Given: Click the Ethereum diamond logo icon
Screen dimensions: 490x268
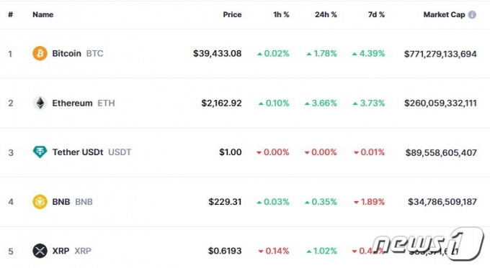Looking at the screenshot, I should pyautogui.click(x=40, y=103).
